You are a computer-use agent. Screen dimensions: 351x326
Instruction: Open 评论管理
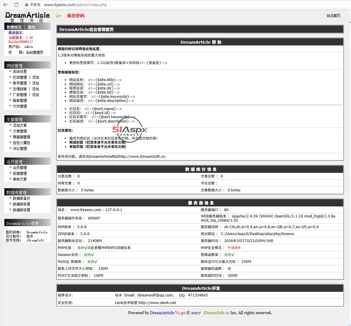click(x=20, y=149)
